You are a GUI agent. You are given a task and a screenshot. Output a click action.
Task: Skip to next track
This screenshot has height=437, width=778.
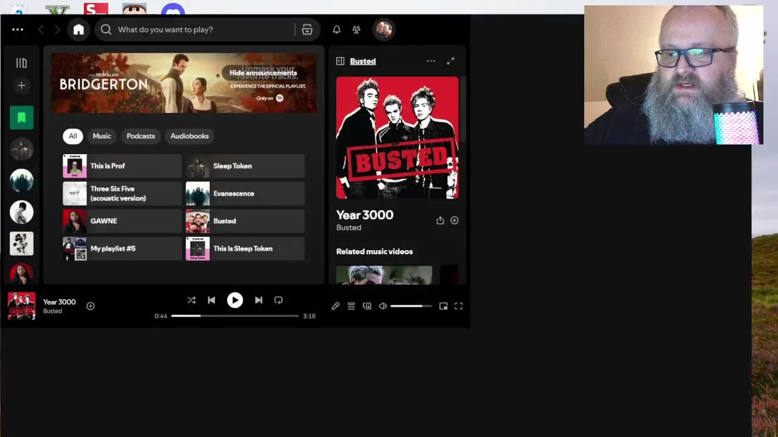258,300
